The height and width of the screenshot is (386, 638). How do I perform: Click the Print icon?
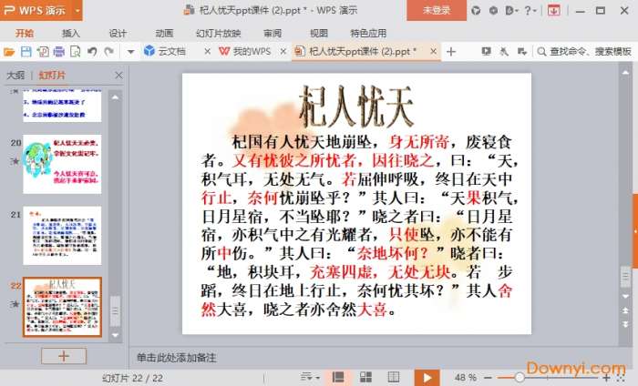tap(59, 52)
